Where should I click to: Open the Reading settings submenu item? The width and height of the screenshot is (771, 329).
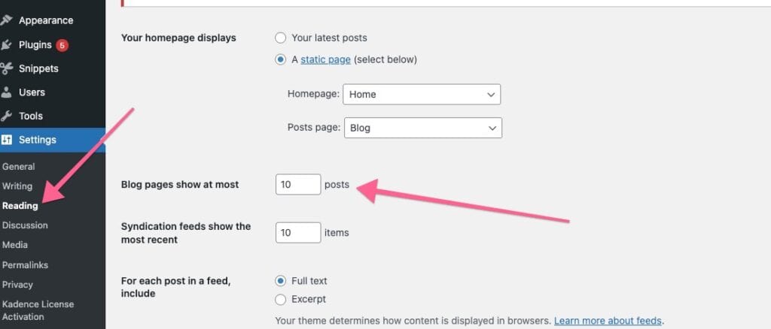point(20,206)
